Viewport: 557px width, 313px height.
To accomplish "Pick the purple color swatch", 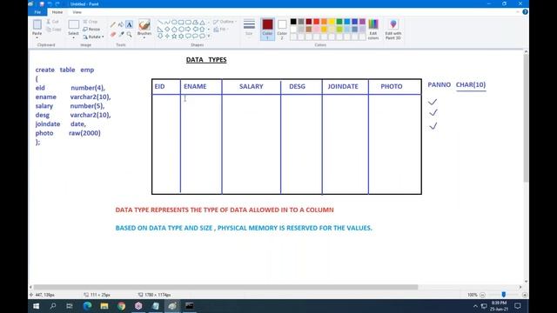I will (x=362, y=22).
